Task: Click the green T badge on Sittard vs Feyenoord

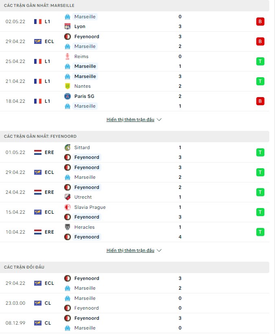Action: [x=260, y=152]
